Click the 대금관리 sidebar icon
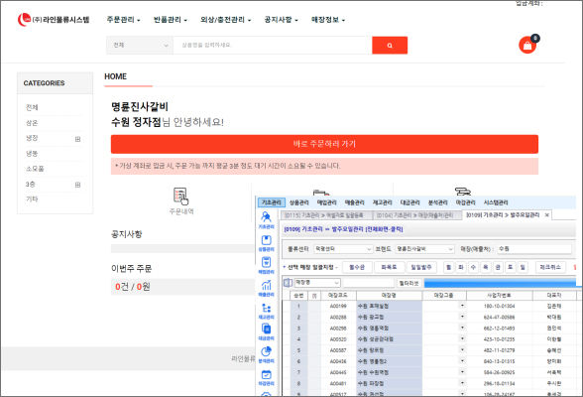 click(266, 331)
